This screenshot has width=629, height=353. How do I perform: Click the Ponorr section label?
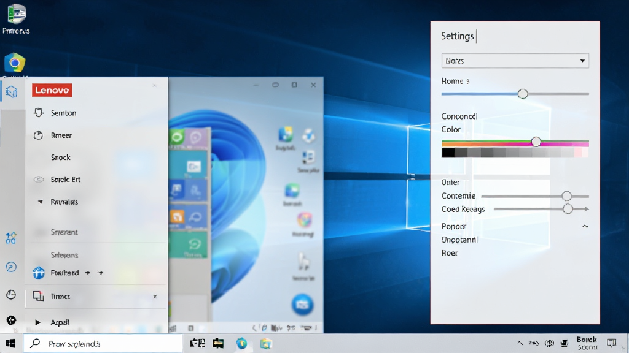[454, 227]
